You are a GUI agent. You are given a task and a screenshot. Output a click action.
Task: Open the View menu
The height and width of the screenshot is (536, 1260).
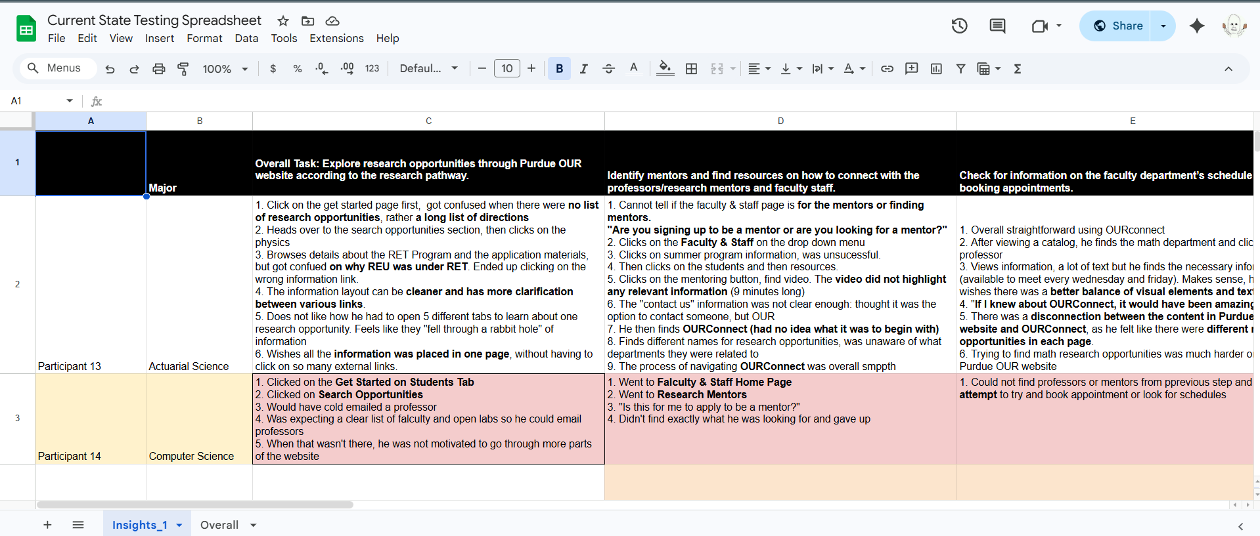[x=121, y=38]
